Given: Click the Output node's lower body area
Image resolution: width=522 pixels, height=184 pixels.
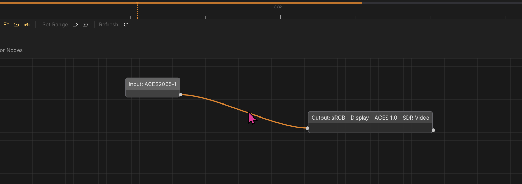Looking at the screenshot, I should (x=370, y=128).
